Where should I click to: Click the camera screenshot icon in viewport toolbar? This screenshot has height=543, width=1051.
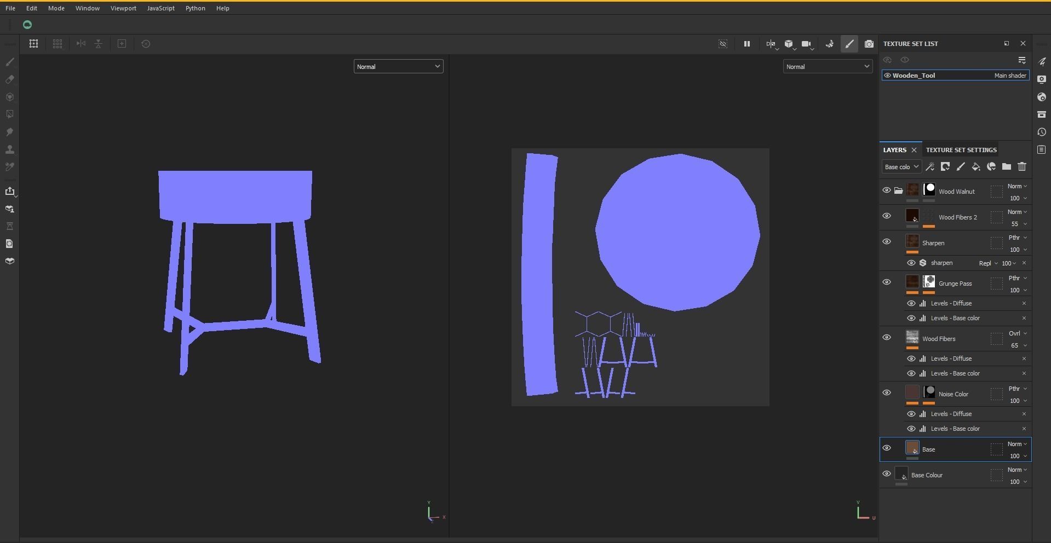(x=869, y=44)
